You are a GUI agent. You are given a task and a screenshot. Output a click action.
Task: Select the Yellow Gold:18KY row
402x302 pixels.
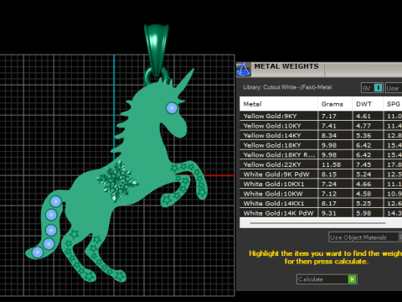[321, 145]
